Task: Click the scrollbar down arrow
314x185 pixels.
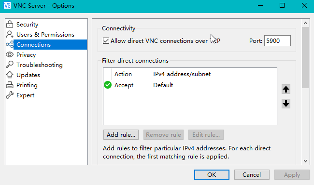Action: point(305,160)
